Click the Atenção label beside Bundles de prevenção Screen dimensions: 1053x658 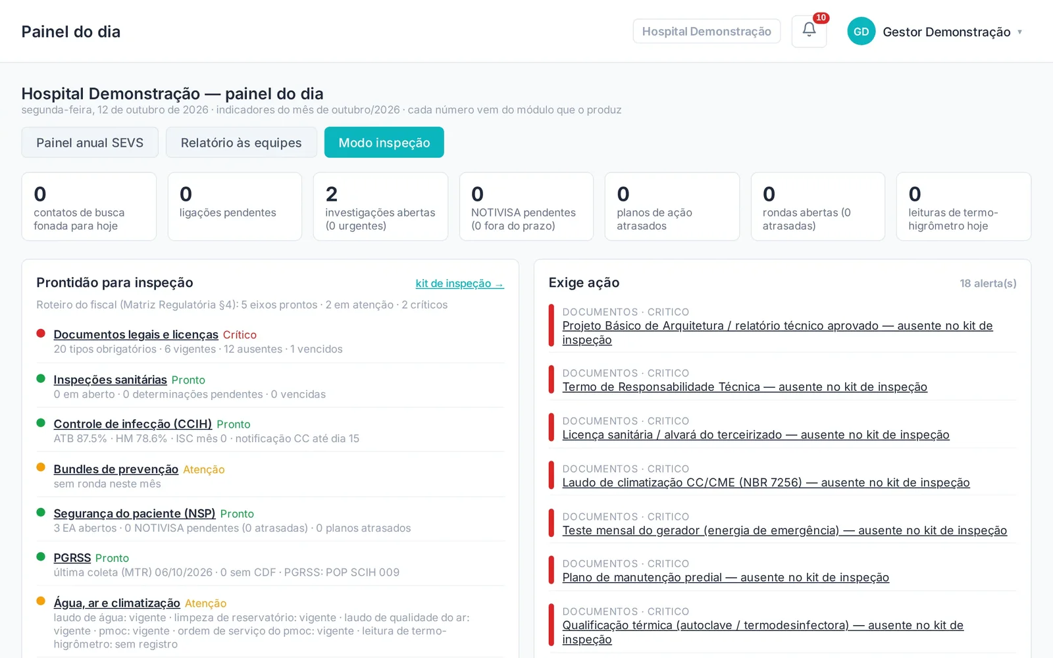204,470
